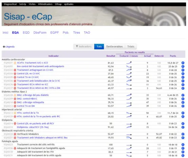This screenshot has height=158, width=188.
Task: Open Bon control del tractament amb anticoagulants
Action: (x=40, y=66)
